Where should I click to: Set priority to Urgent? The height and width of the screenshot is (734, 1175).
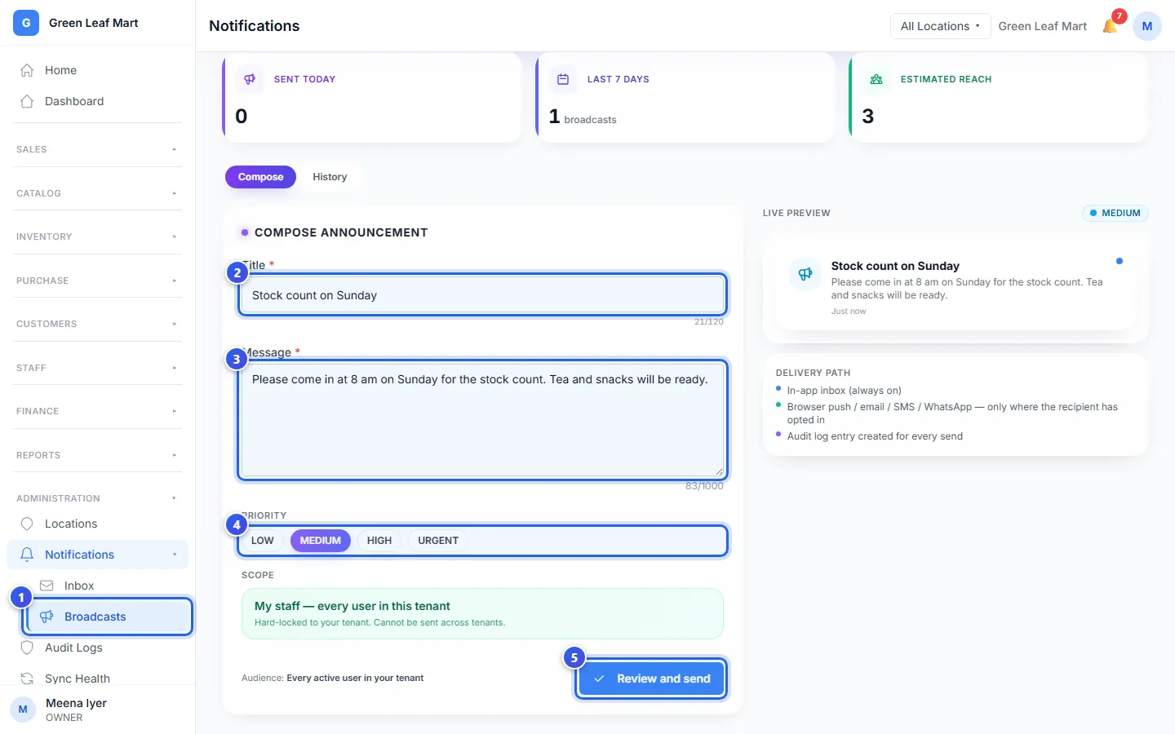438,541
